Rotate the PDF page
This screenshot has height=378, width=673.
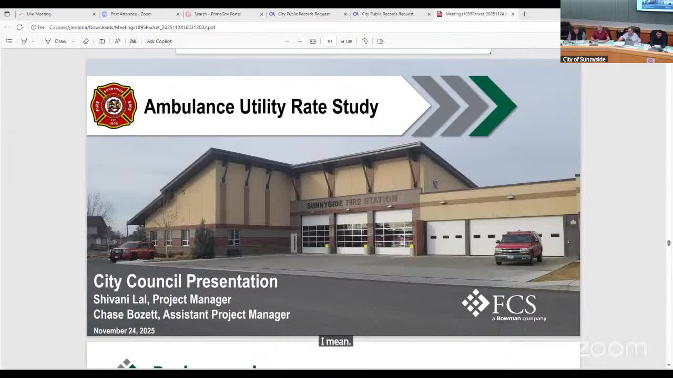coord(364,41)
